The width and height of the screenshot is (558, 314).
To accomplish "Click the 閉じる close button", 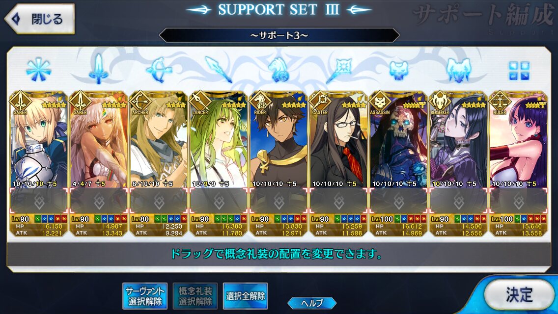I will click(39, 19).
